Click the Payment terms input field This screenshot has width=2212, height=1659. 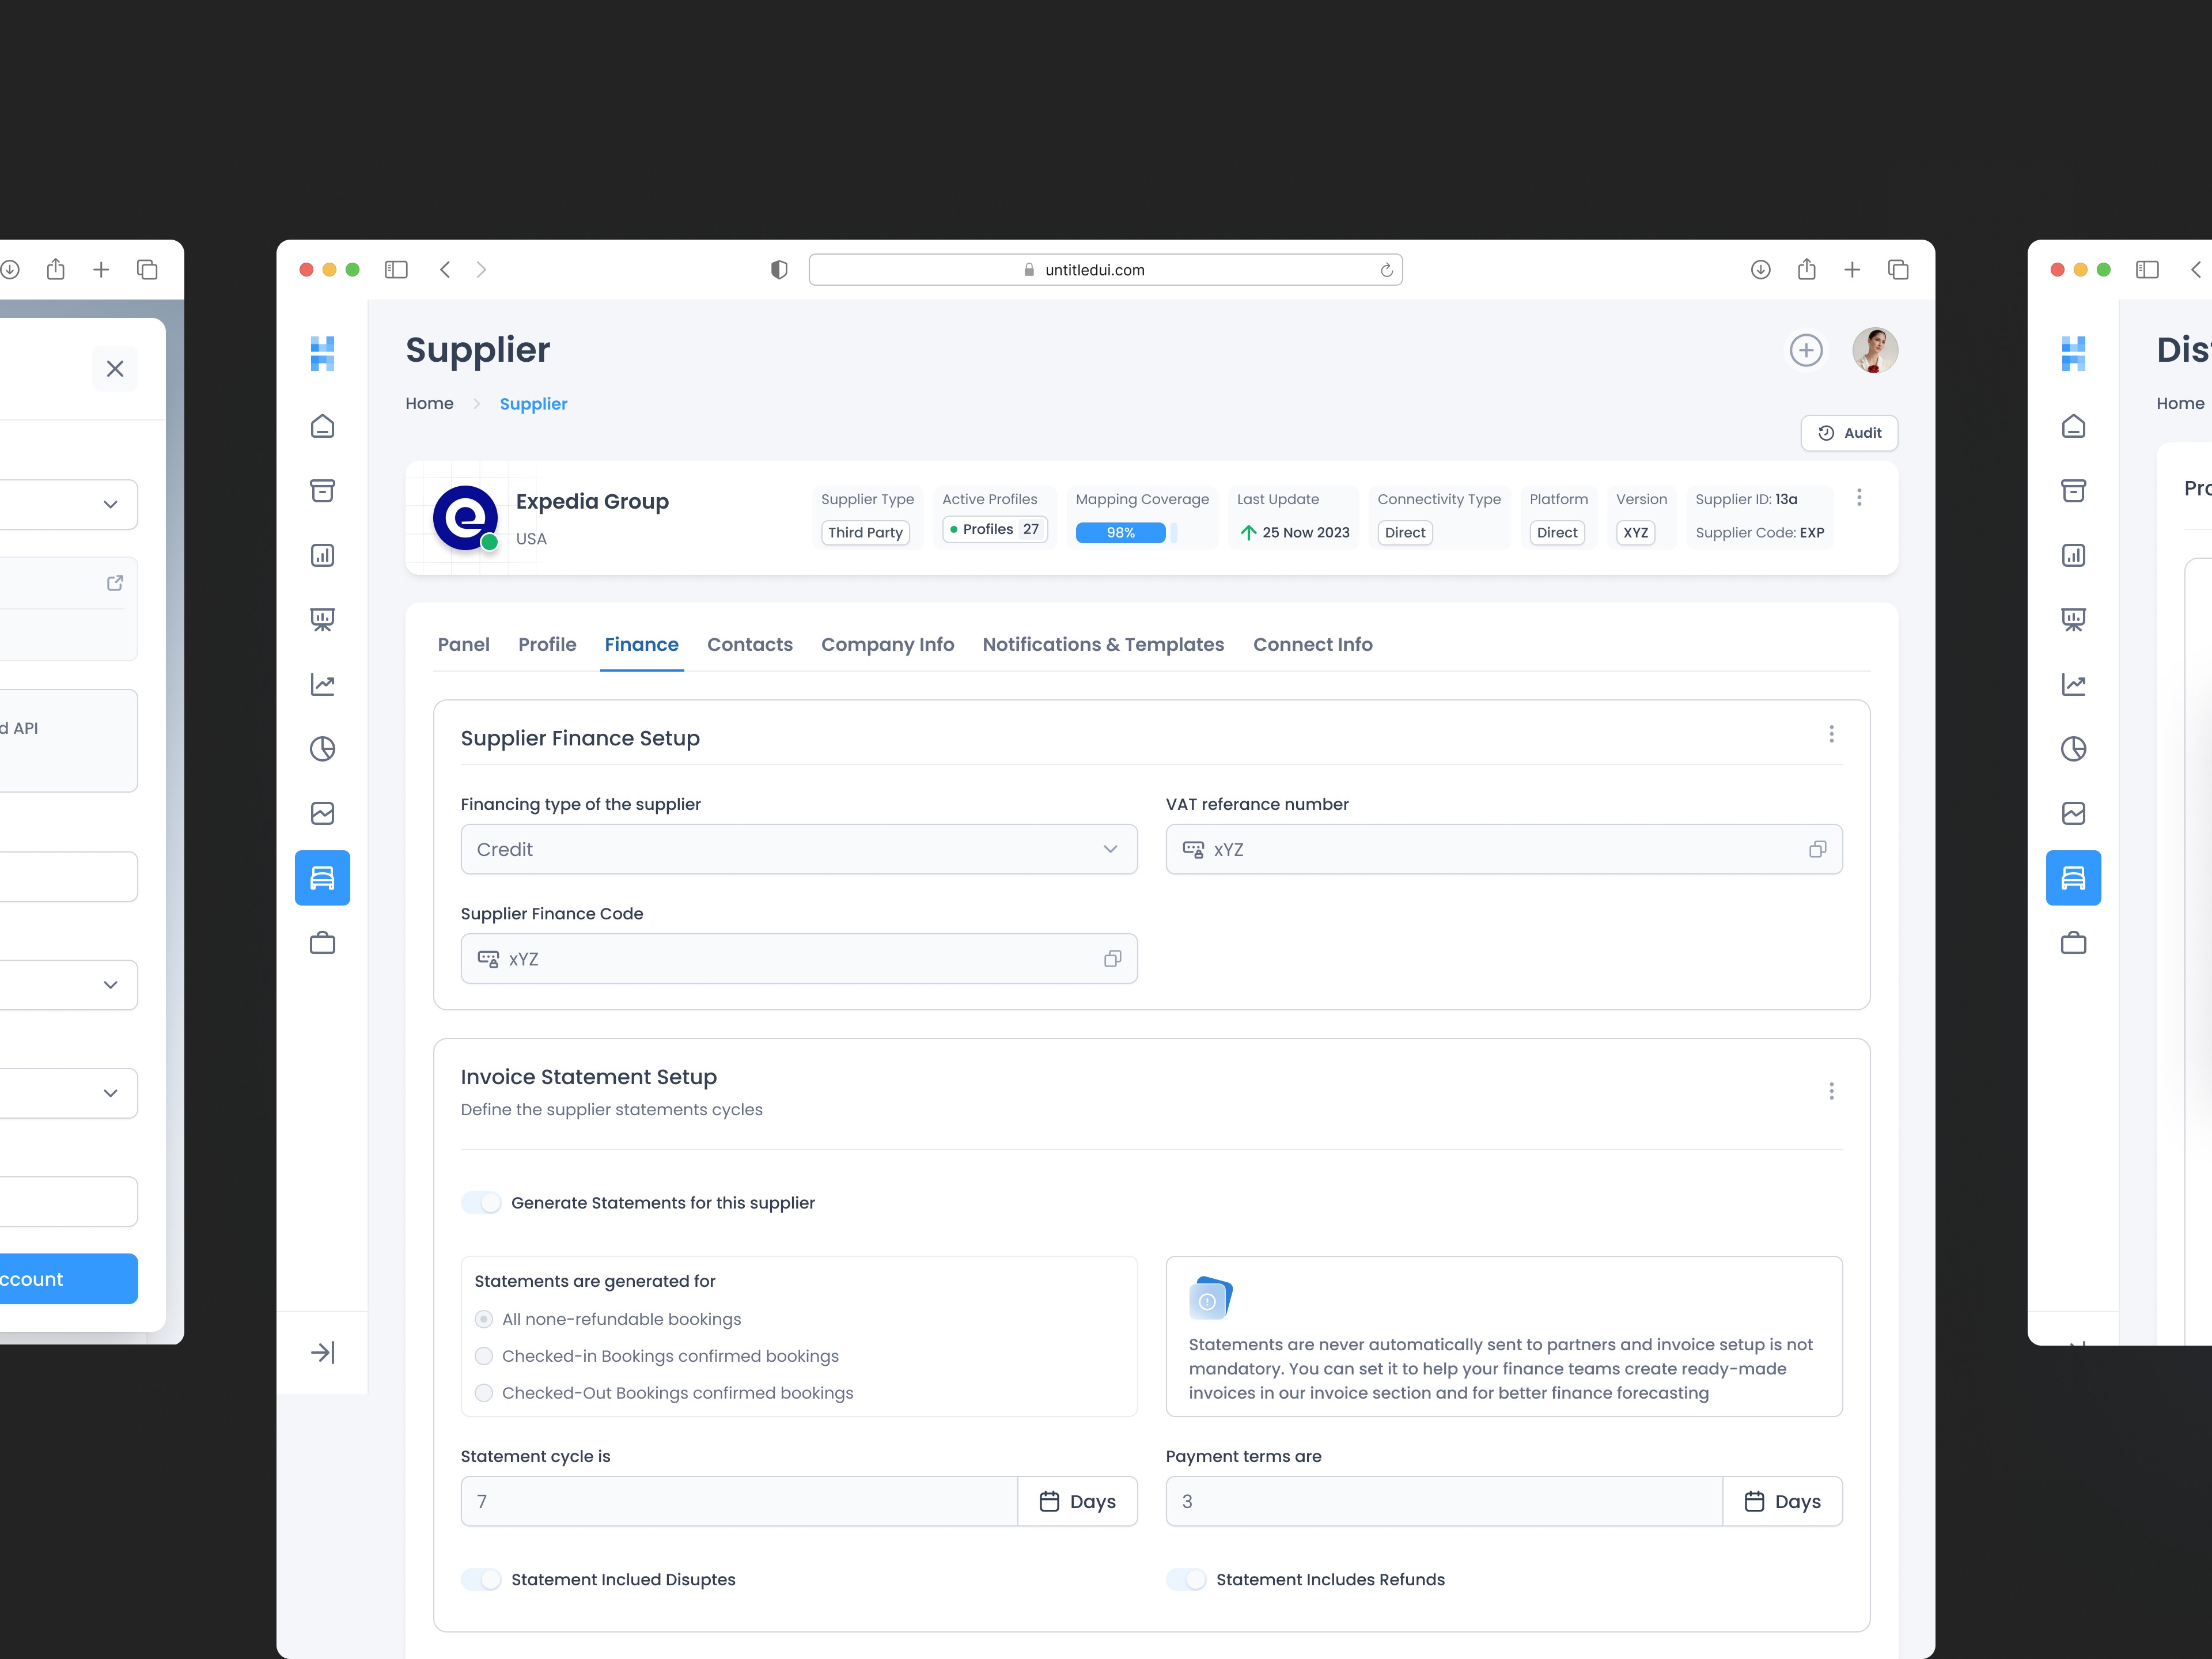coord(1440,1501)
